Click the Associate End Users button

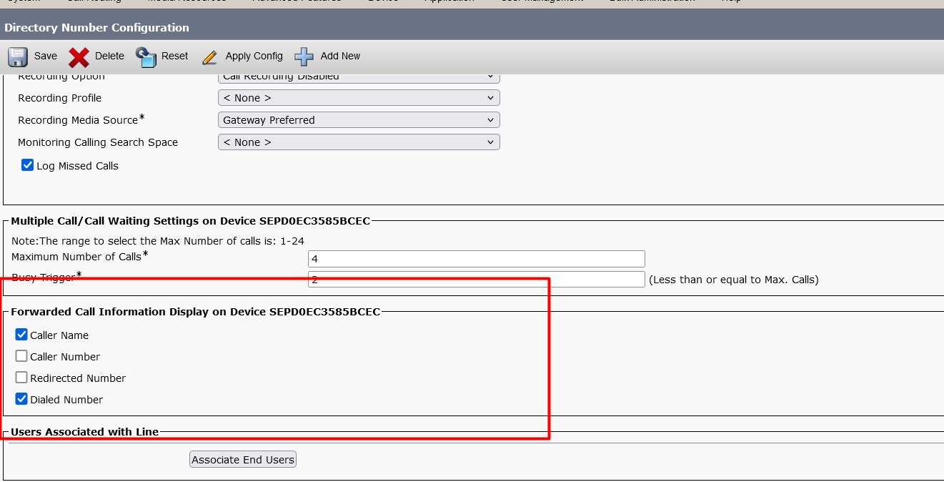(x=242, y=459)
